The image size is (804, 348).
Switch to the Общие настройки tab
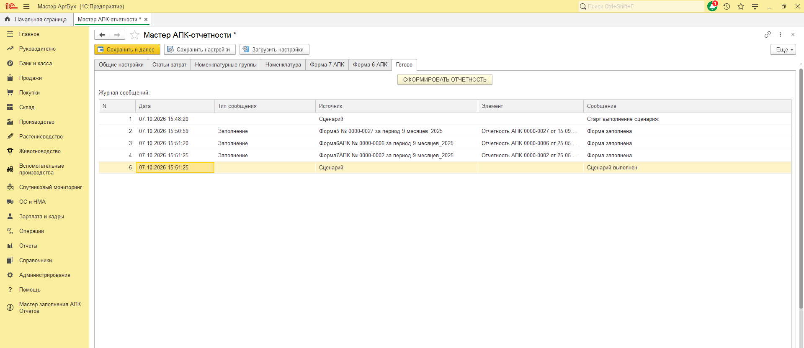click(121, 65)
